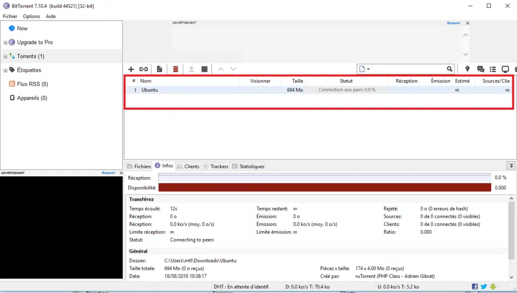Move torrent up in queue

click(221, 69)
